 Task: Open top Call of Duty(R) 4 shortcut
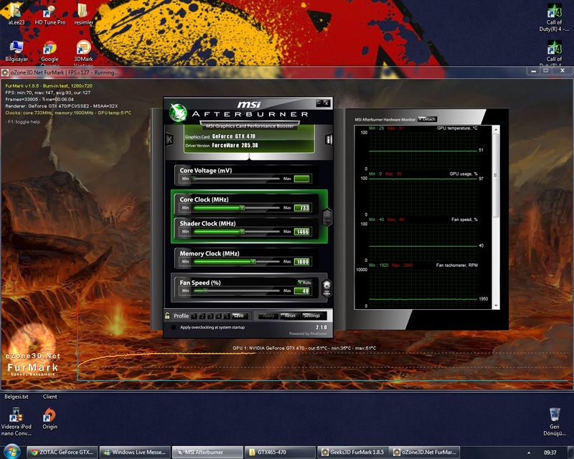[x=554, y=17]
